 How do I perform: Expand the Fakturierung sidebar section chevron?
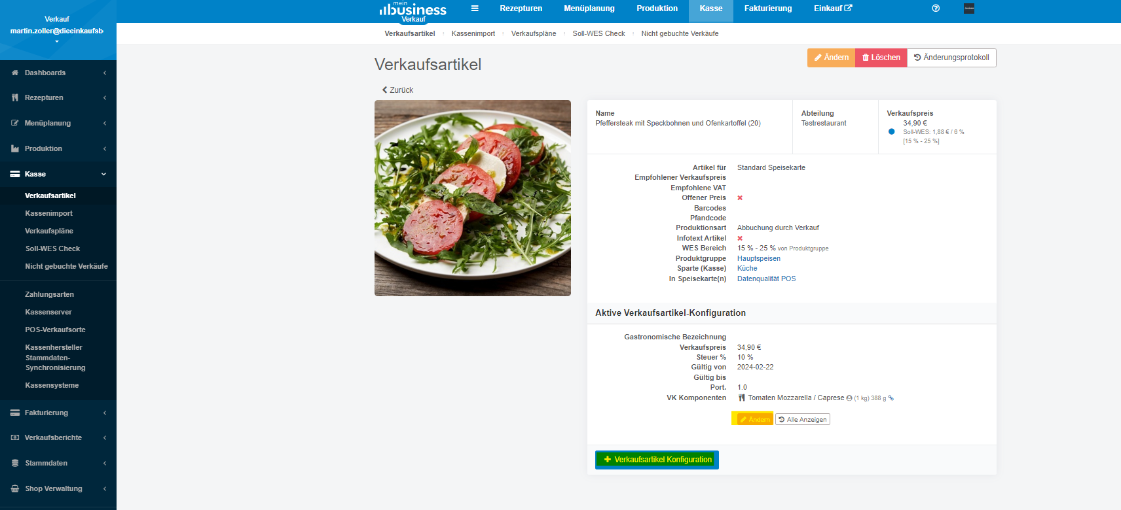[105, 413]
